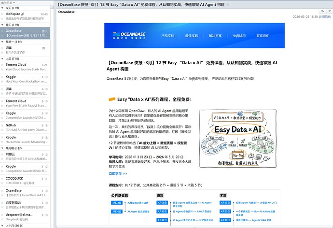Open 产品文档 in the OceanBase banner
Viewport: 333px width, 228px height.
pyautogui.click(x=167, y=36)
